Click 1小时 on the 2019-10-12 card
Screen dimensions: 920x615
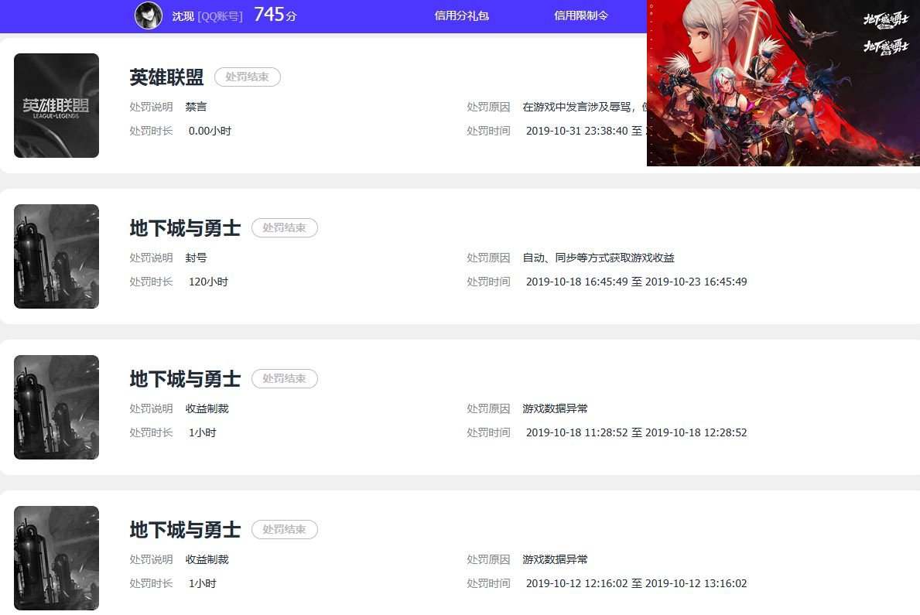203,583
